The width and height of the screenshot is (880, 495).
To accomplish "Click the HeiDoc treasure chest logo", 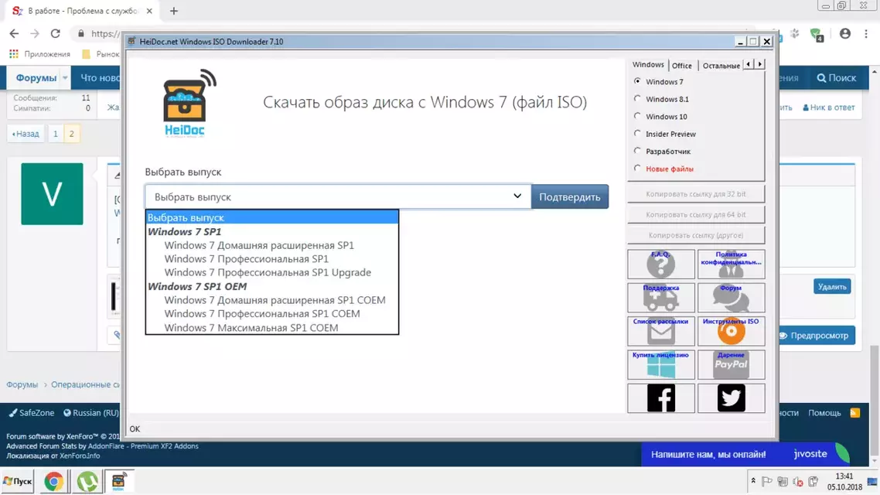I will click(189, 104).
